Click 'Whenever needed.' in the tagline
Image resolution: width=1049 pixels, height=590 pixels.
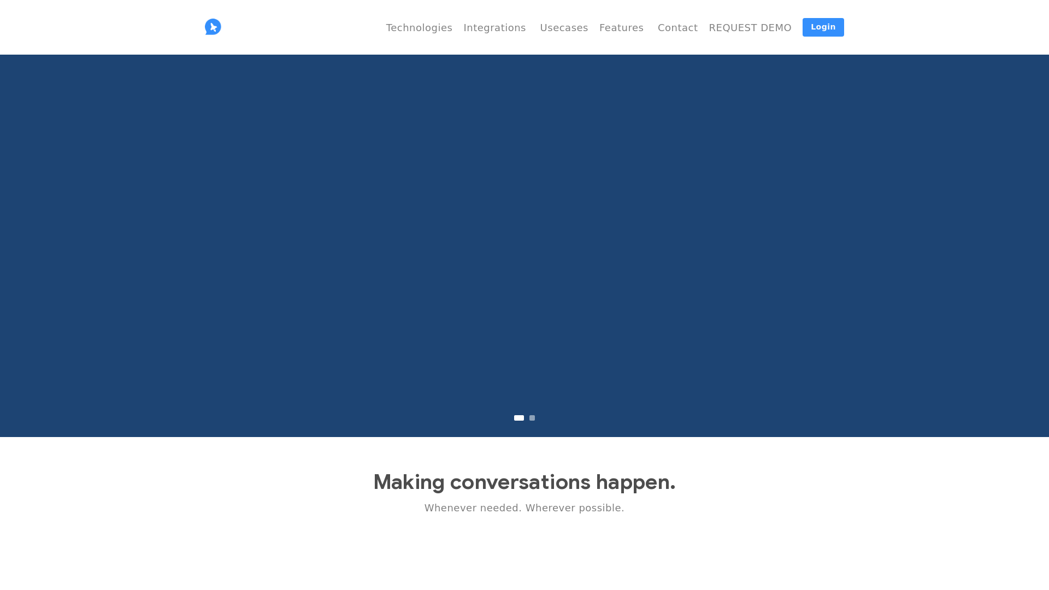473,508
